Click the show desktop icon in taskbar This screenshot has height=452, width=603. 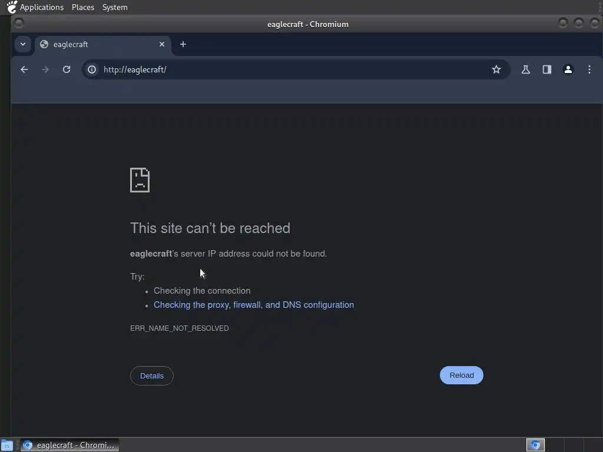pyautogui.click(x=6, y=445)
